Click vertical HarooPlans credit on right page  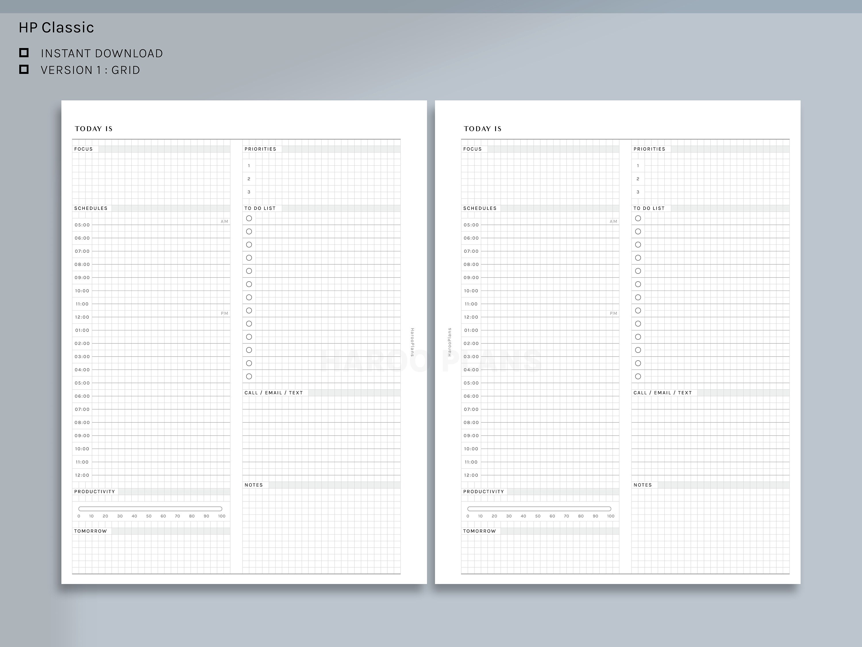click(449, 342)
